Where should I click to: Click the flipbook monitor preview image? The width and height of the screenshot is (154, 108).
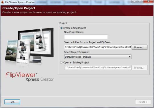point(29,46)
